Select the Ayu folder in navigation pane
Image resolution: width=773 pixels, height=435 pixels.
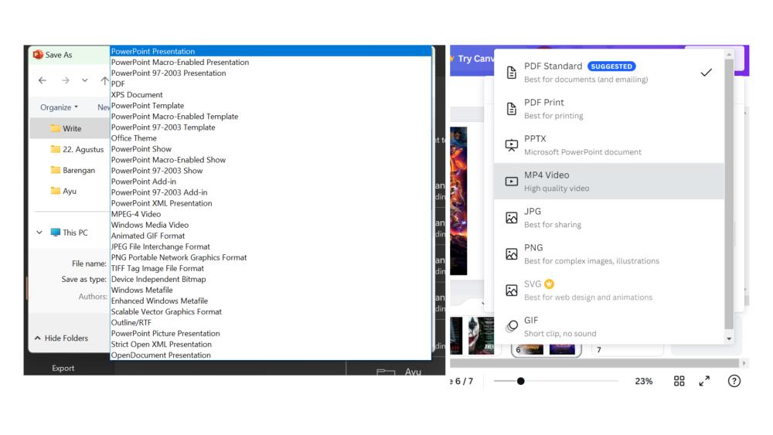[63, 191]
